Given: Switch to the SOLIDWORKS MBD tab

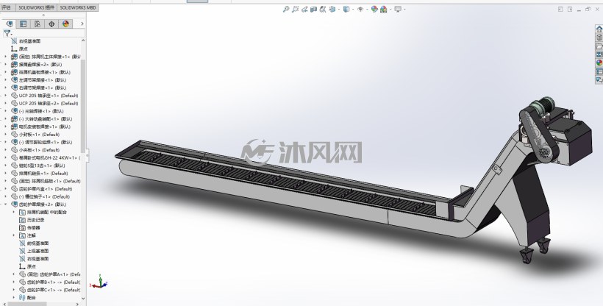Looking at the screenshot, I should (x=78, y=7).
